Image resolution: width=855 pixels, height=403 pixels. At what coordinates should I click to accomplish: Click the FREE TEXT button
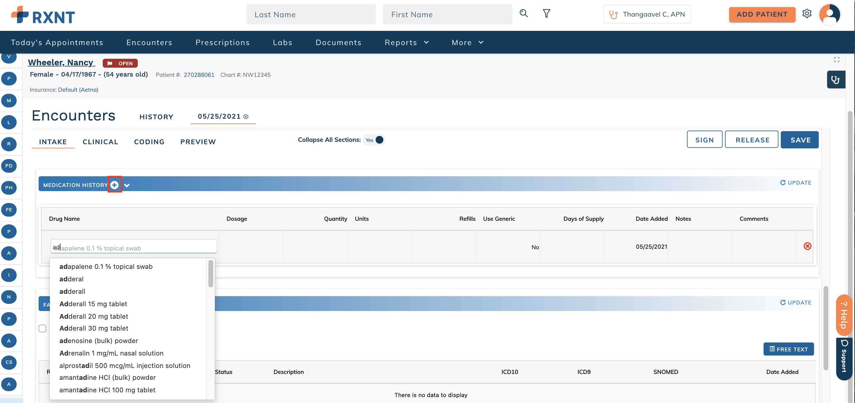pyautogui.click(x=788, y=349)
